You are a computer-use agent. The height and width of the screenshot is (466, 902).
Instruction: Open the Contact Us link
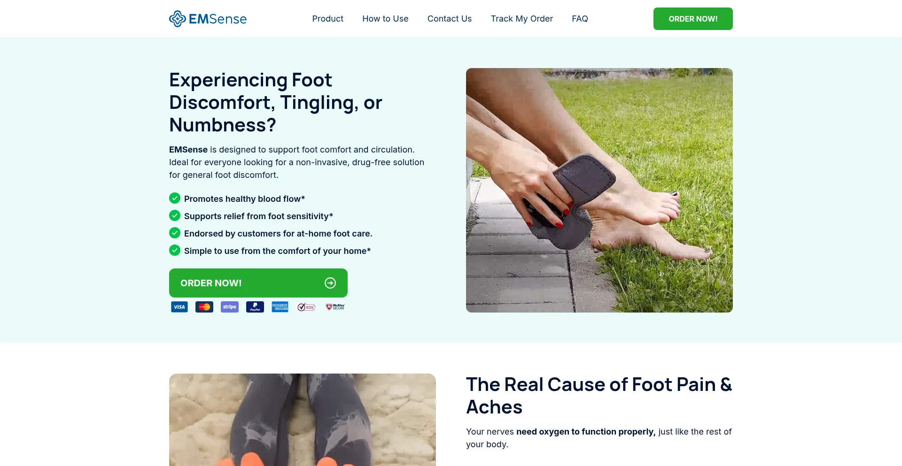coord(450,19)
